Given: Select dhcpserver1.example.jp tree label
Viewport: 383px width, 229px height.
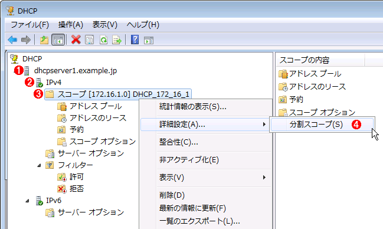Looking at the screenshot, I should (76, 71).
